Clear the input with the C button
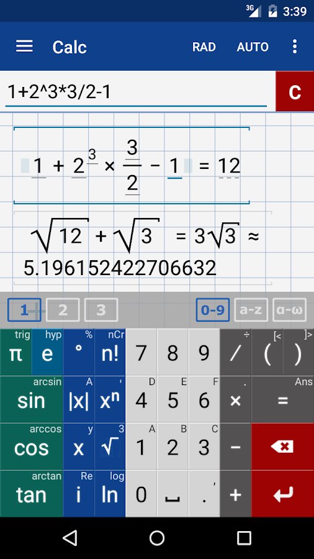 click(295, 91)
